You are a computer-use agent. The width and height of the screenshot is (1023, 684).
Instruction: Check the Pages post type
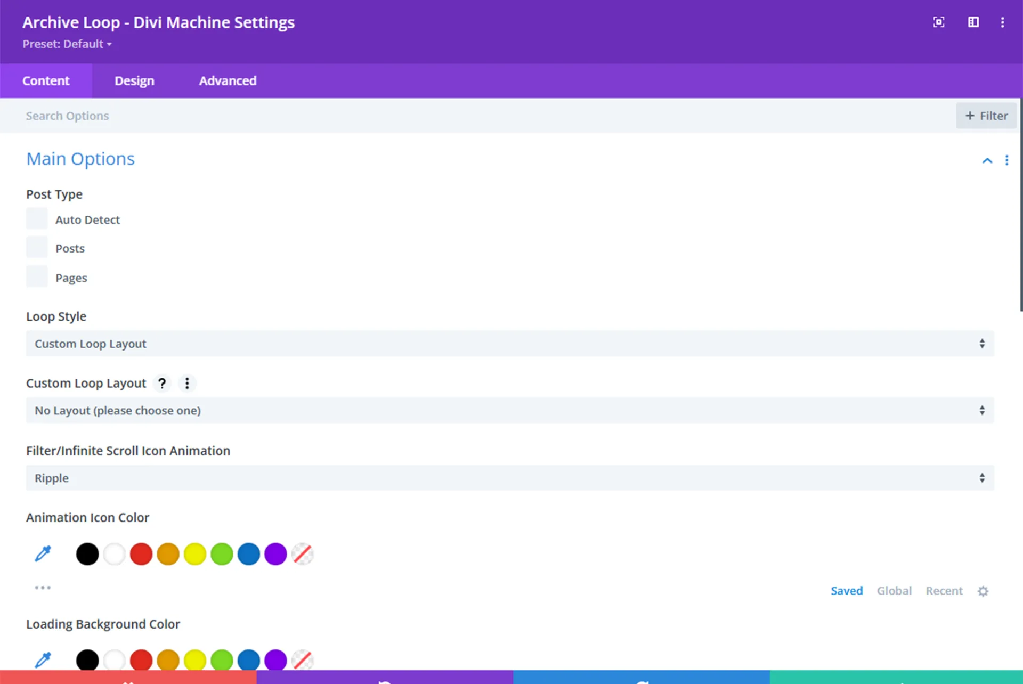point(37,277)
